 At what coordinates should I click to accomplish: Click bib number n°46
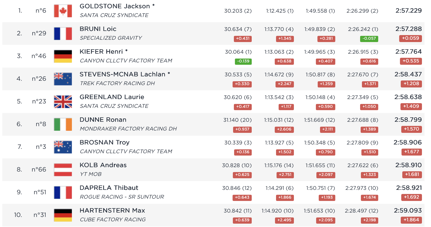coord(39,56)
